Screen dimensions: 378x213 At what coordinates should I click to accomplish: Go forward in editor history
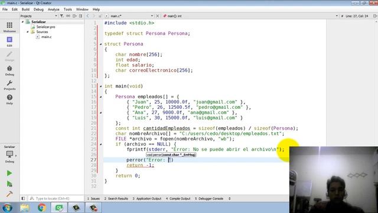pyautogui.click(x=94, y=16)
